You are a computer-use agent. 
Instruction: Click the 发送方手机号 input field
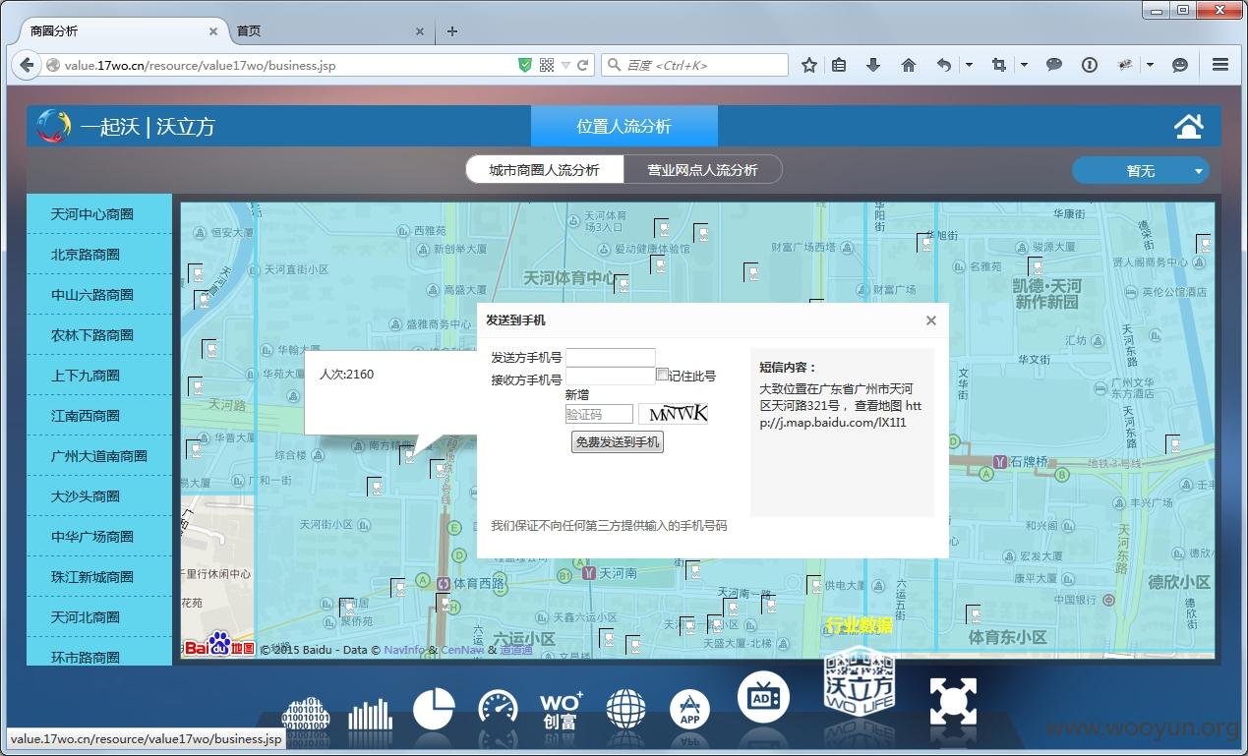pos(611,357)
